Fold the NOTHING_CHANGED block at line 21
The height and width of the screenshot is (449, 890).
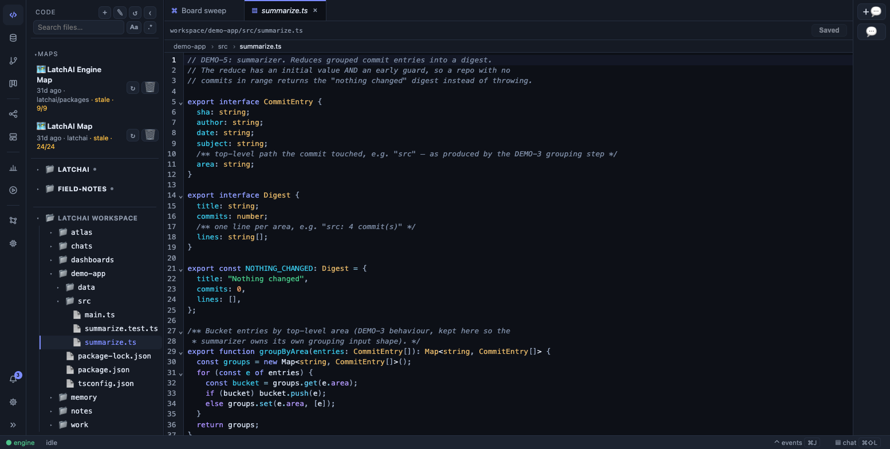coord(181,269)
